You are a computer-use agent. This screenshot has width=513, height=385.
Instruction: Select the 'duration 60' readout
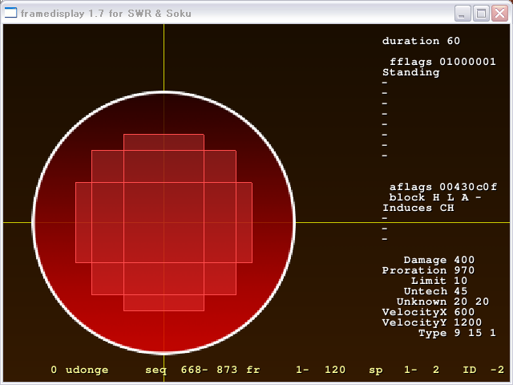tap(421, 41)
